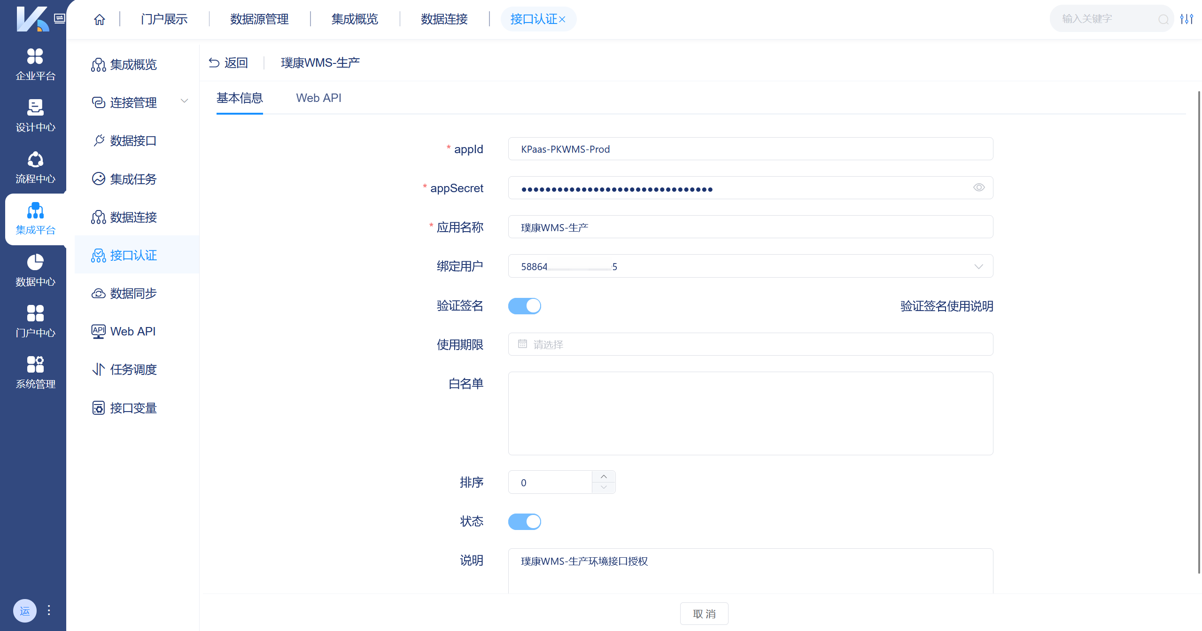
Task: Open 任务调度 from the sidebar
Action: click(133, 369)
